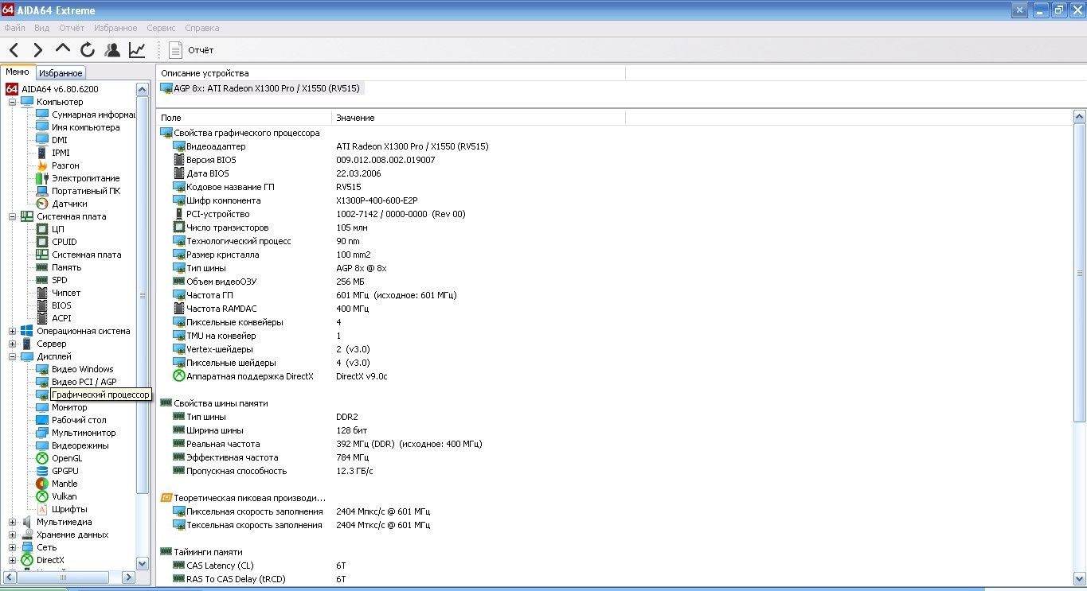Click the Электропитание battery icon
This screenshot has height=591, width=1087.
point(42,178)
